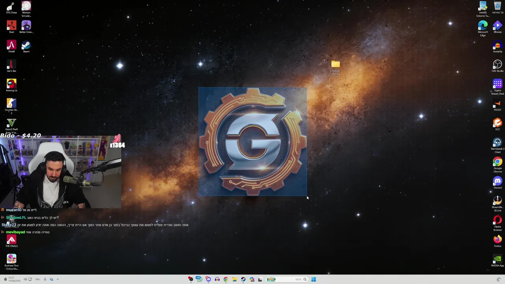The width and height of the screenshot is (505, 284).
Task: Select the Better-Crew desktop icon
Action: [26, 27]
